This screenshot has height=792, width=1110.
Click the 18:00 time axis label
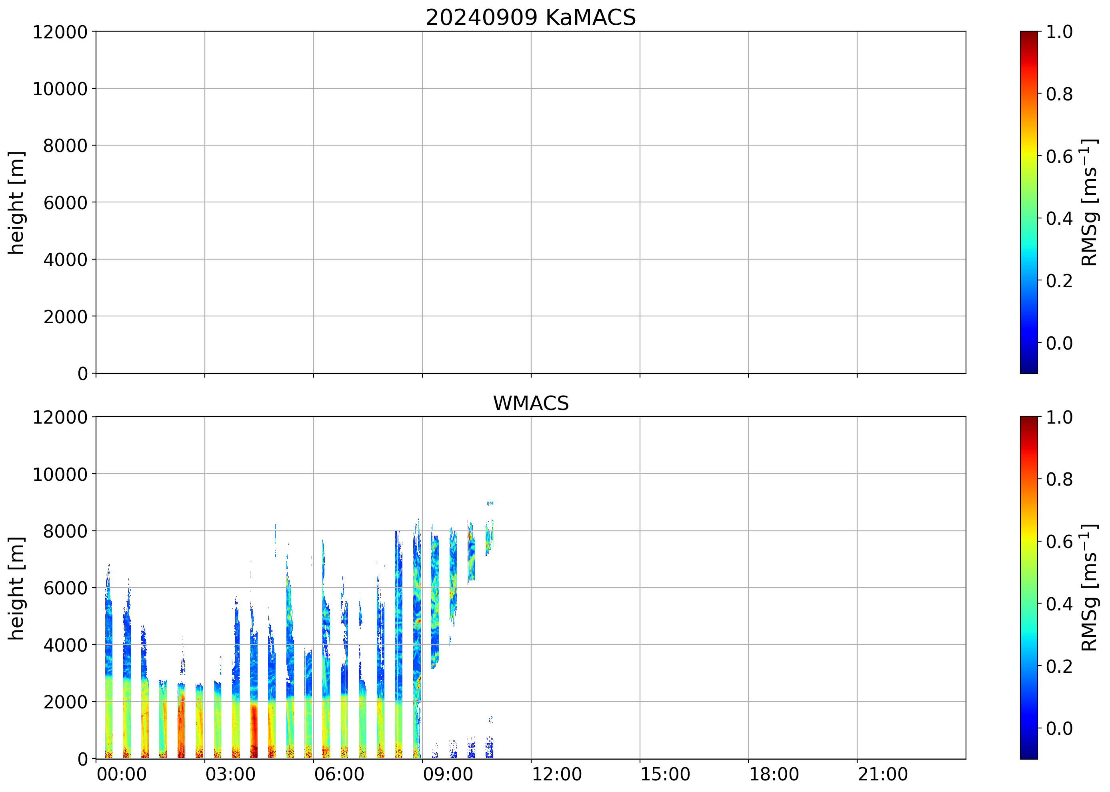[x=774, y=774]
